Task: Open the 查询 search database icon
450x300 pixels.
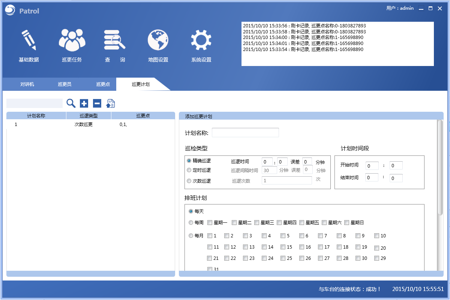Action: tap(115, 40)
